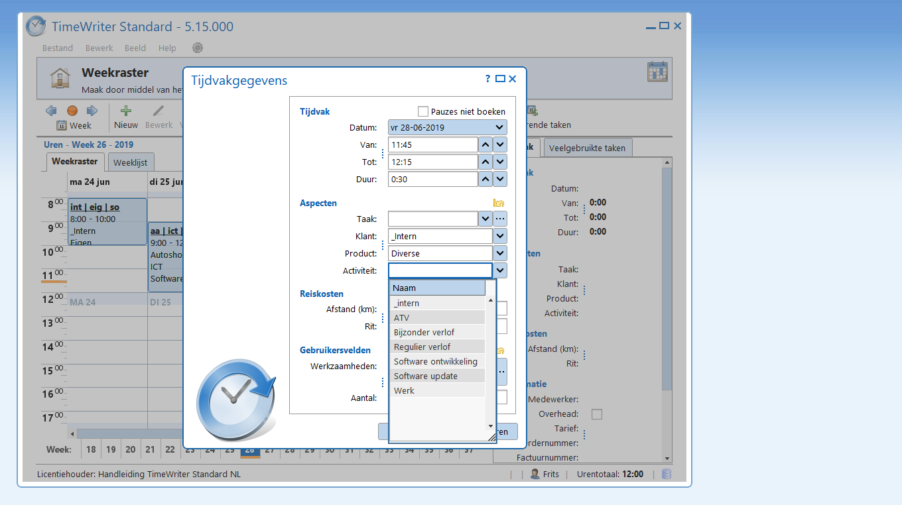Increase the Van time with up arrow
Image resolution: width=902 pixels, height=505 pixels.
pyautogui.click(x=485, y=144)
